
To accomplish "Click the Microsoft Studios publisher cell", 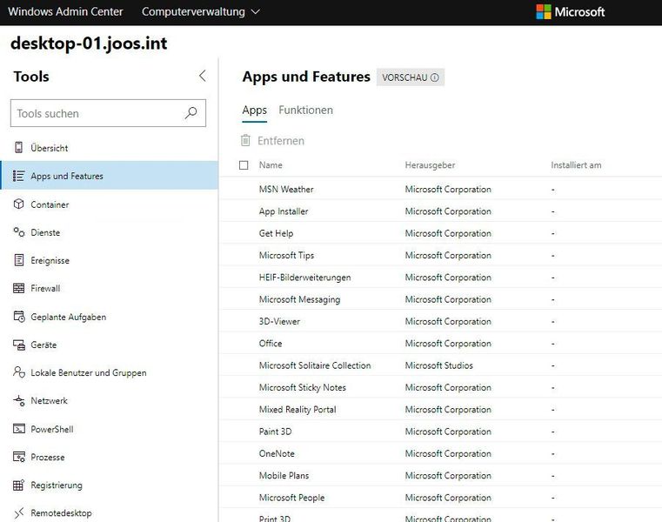I will [x=438, y=365].
